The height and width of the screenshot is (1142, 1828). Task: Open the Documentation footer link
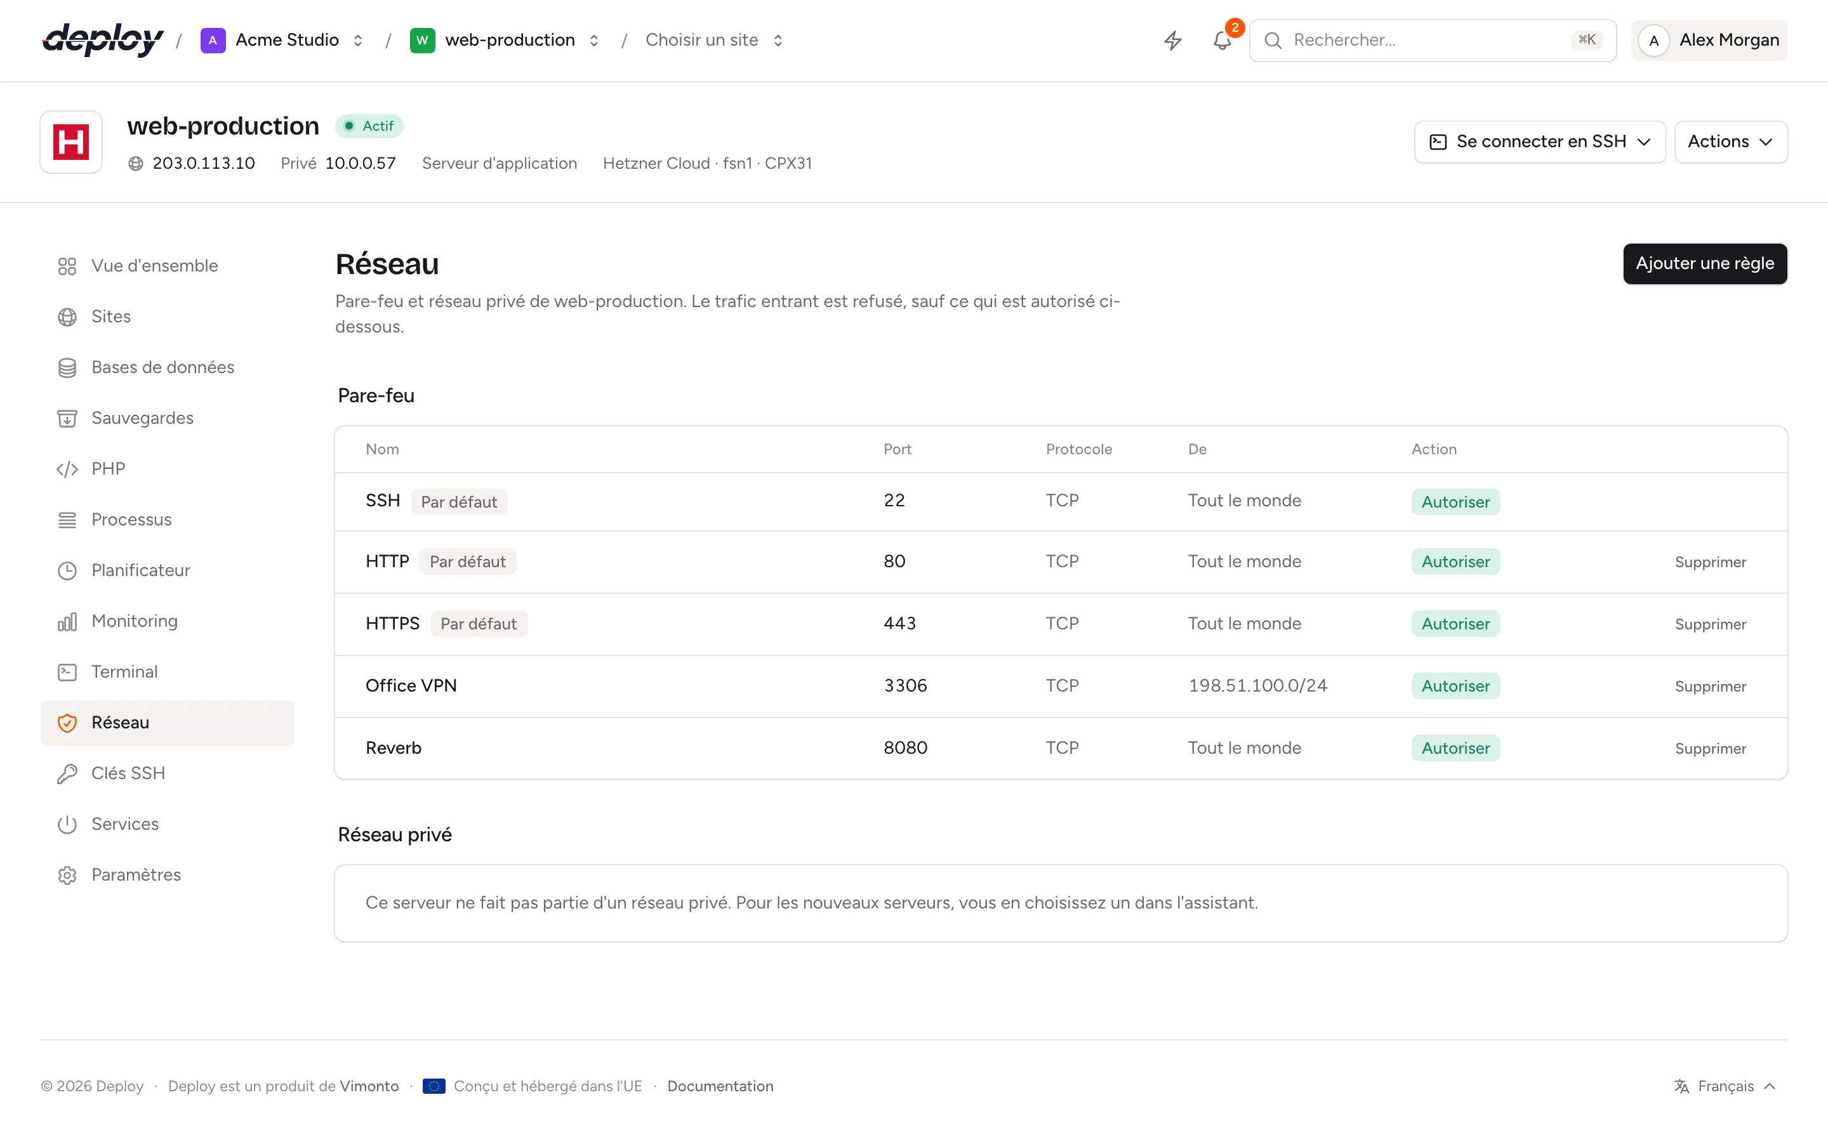pyautogui.click(x=720, y=1086)
